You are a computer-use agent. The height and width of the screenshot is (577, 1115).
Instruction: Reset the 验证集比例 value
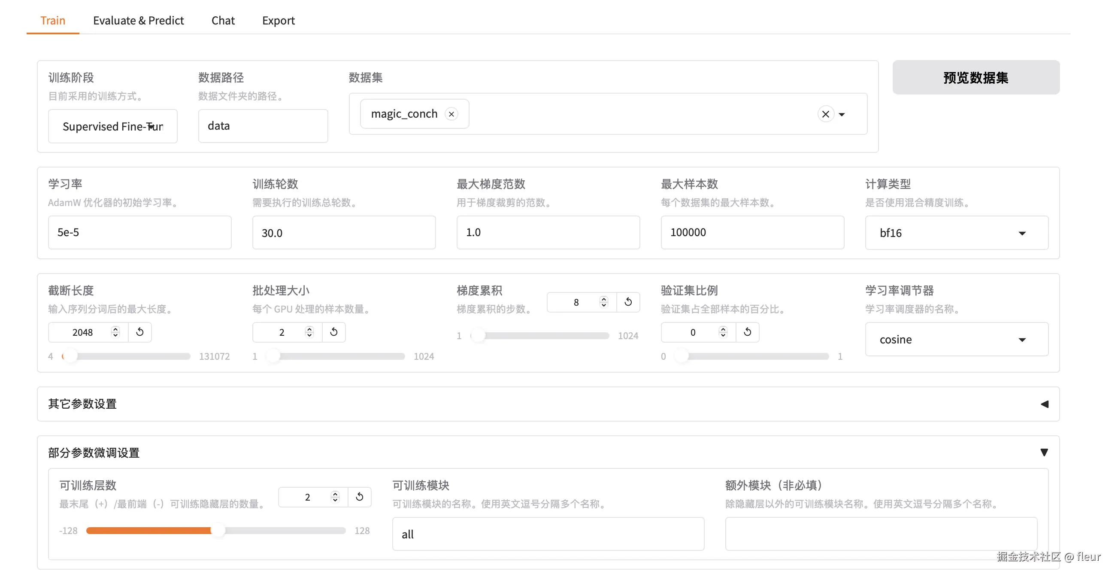(x=748, y=332)
